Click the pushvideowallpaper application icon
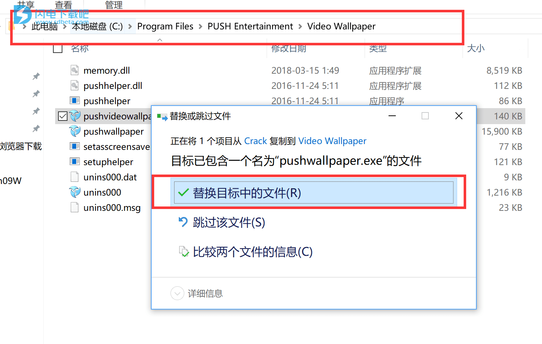542x344 pixels. [75, 116]
